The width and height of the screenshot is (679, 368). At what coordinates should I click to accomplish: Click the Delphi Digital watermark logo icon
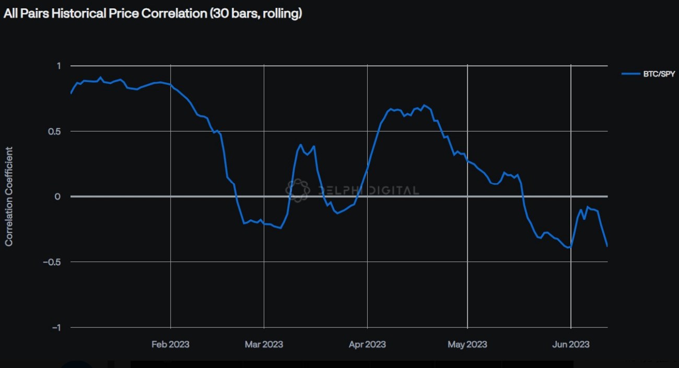298,190
